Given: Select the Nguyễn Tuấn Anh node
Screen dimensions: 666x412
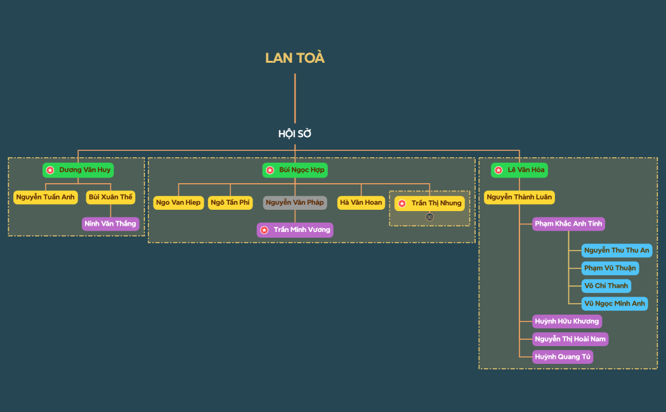Looking at the screenshot, I should (46, 197).
